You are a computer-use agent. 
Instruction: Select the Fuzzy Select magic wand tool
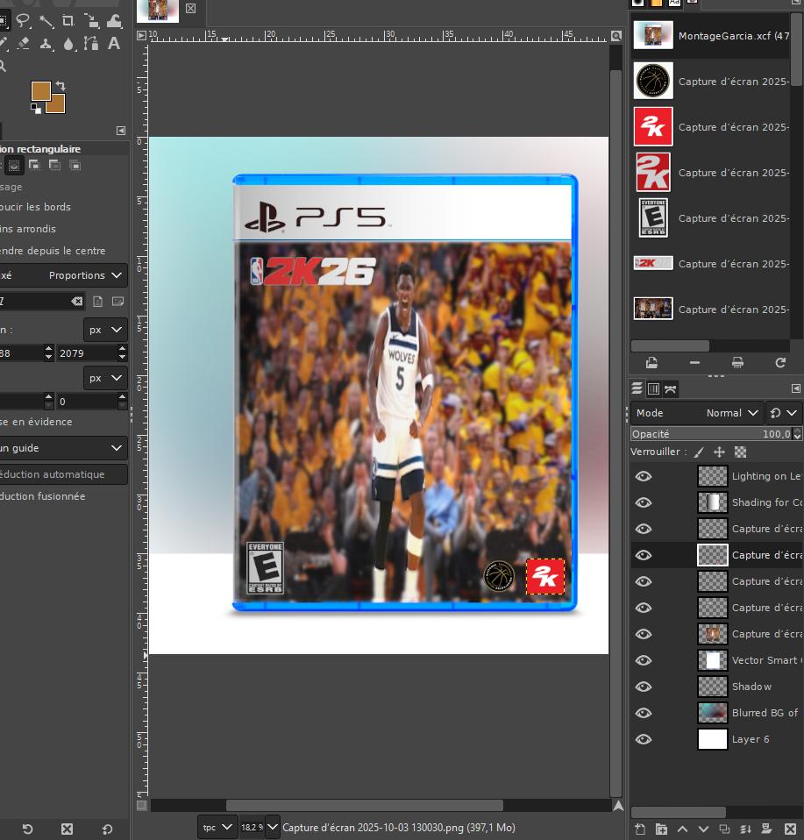46,21
